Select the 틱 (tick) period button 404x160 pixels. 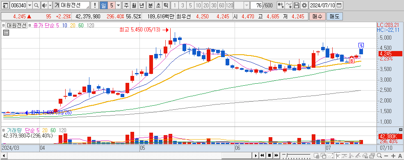click(166, 5)
